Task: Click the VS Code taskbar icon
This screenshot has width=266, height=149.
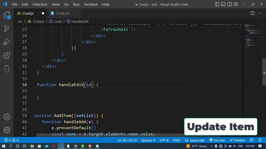Action: point(61,146)
